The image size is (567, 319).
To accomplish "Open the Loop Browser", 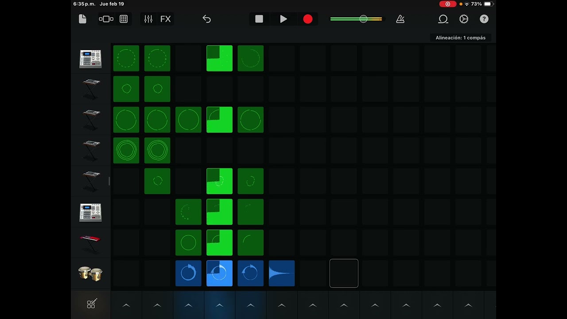I will tap(443, 19).
